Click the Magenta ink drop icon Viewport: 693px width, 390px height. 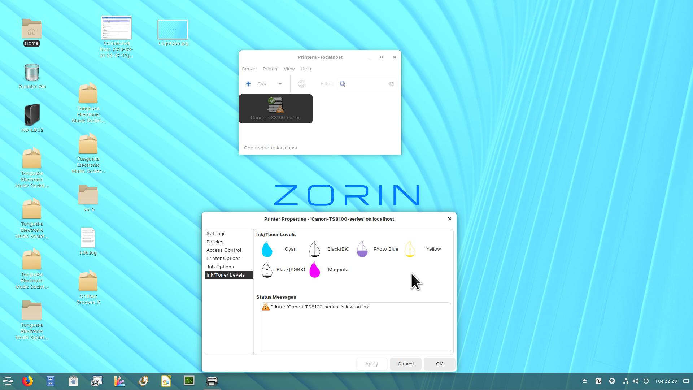point(315,270)
